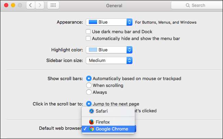Image resolution: width=223 pixels, height=139 pixels.
Task: Expand Sidebar icon size dropdown
Action: pos(109,60)
